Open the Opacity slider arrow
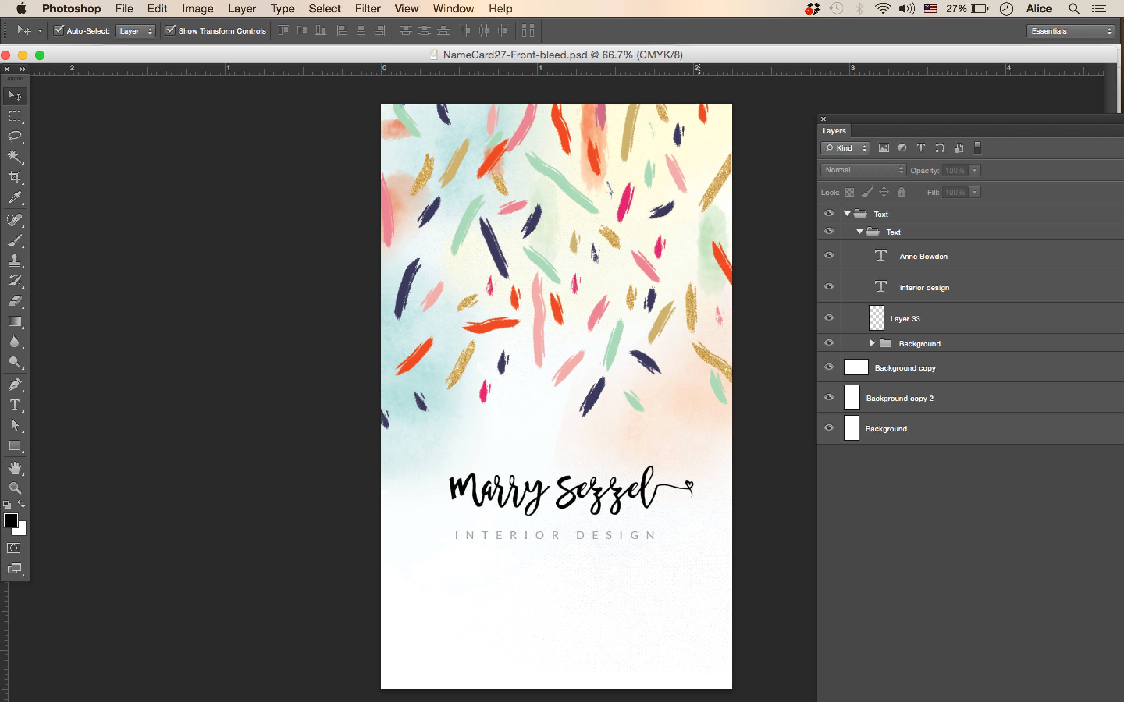This screenshot has width=1124, height=702. [975, 170]
